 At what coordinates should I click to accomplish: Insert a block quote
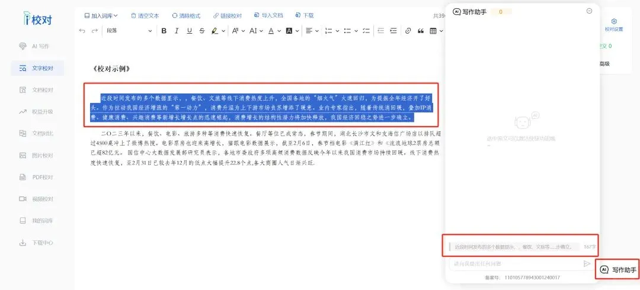point(420,31)
